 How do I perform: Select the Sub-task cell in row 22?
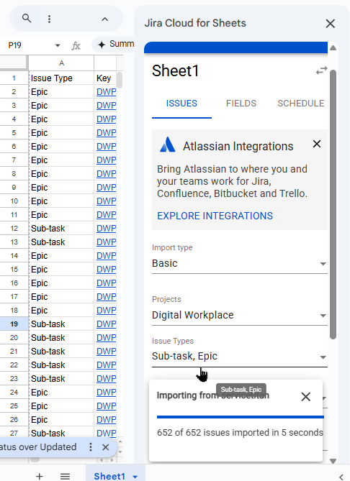pos(61,365)
